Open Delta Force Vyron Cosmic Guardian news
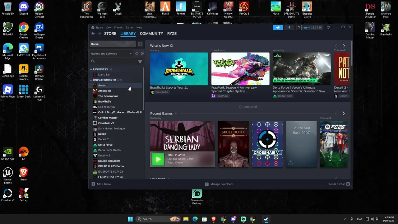 302,69
